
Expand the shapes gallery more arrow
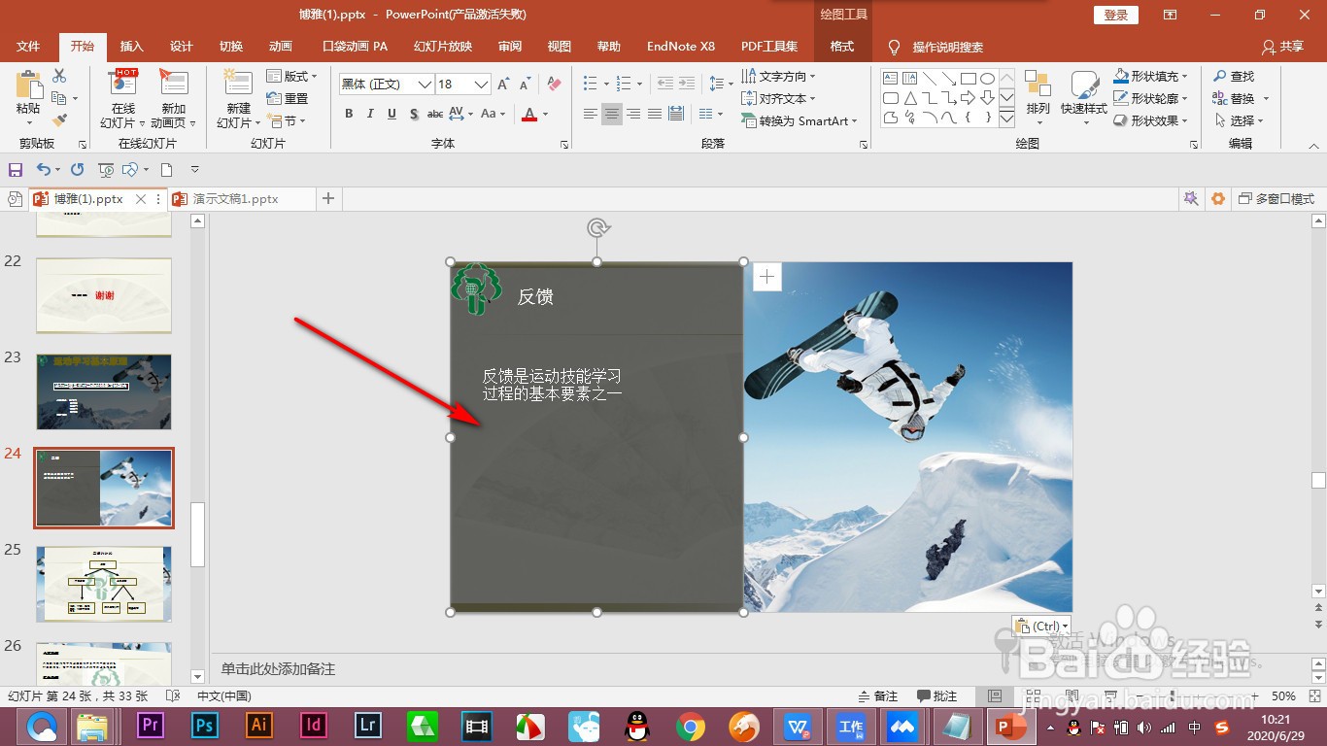coord(1006,119)
